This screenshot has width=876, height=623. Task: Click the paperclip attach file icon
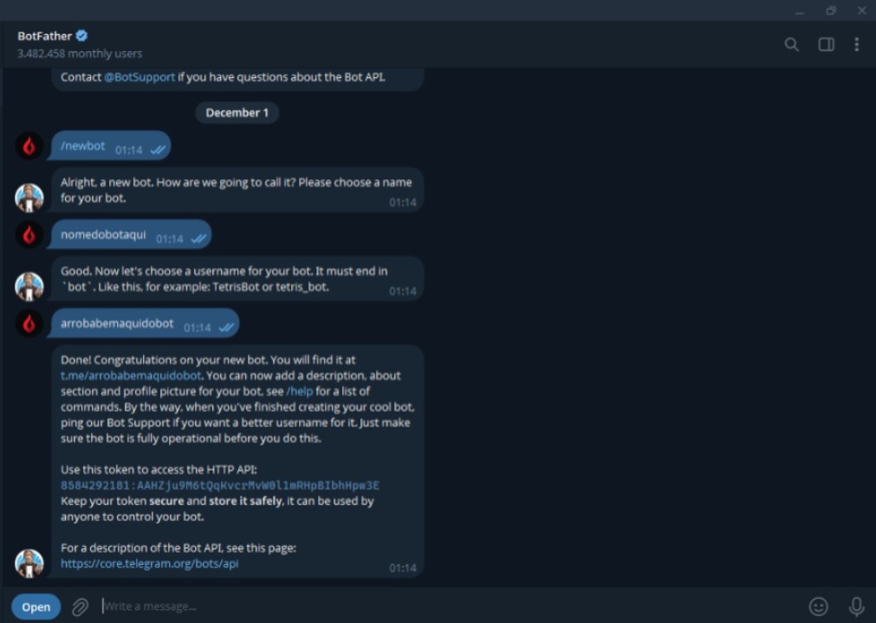(80, 607)
